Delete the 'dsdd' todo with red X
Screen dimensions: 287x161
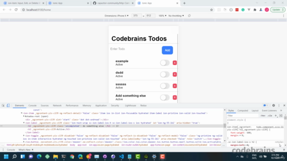pyautogui.click(x=175, y=74)
